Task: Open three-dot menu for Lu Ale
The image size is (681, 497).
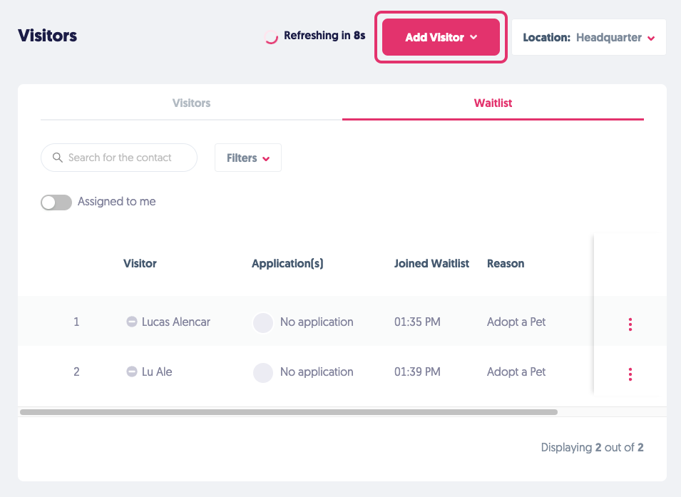Action: pyautogui.click(x=630, y=374)
